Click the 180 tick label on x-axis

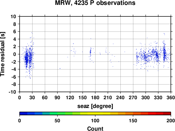point(95,97)
